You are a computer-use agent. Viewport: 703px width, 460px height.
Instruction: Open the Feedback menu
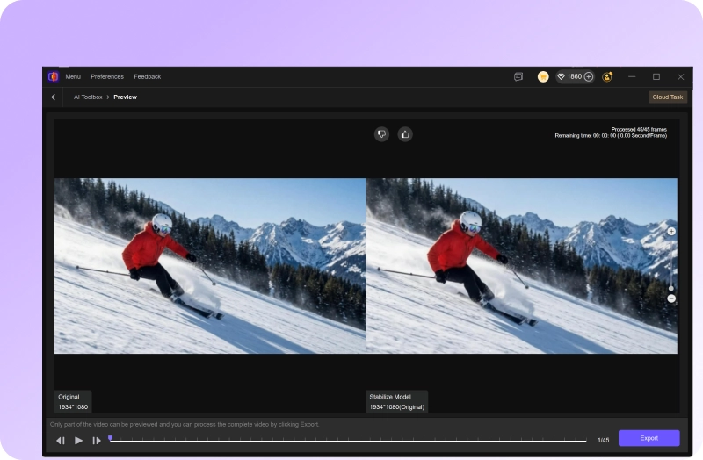coord(147,76)
